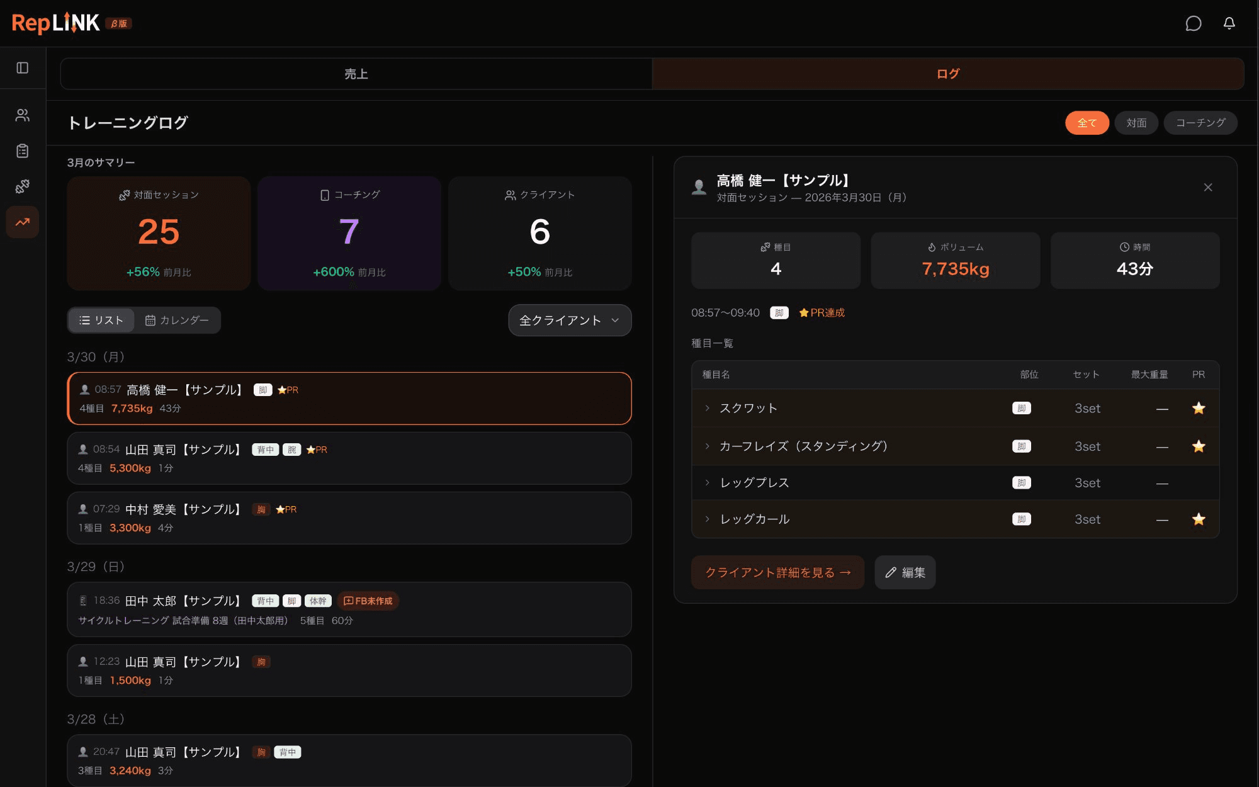Select the clipboard plans icon in sidebar
This screenshot has width=1259, height=787.
[23, 150]
